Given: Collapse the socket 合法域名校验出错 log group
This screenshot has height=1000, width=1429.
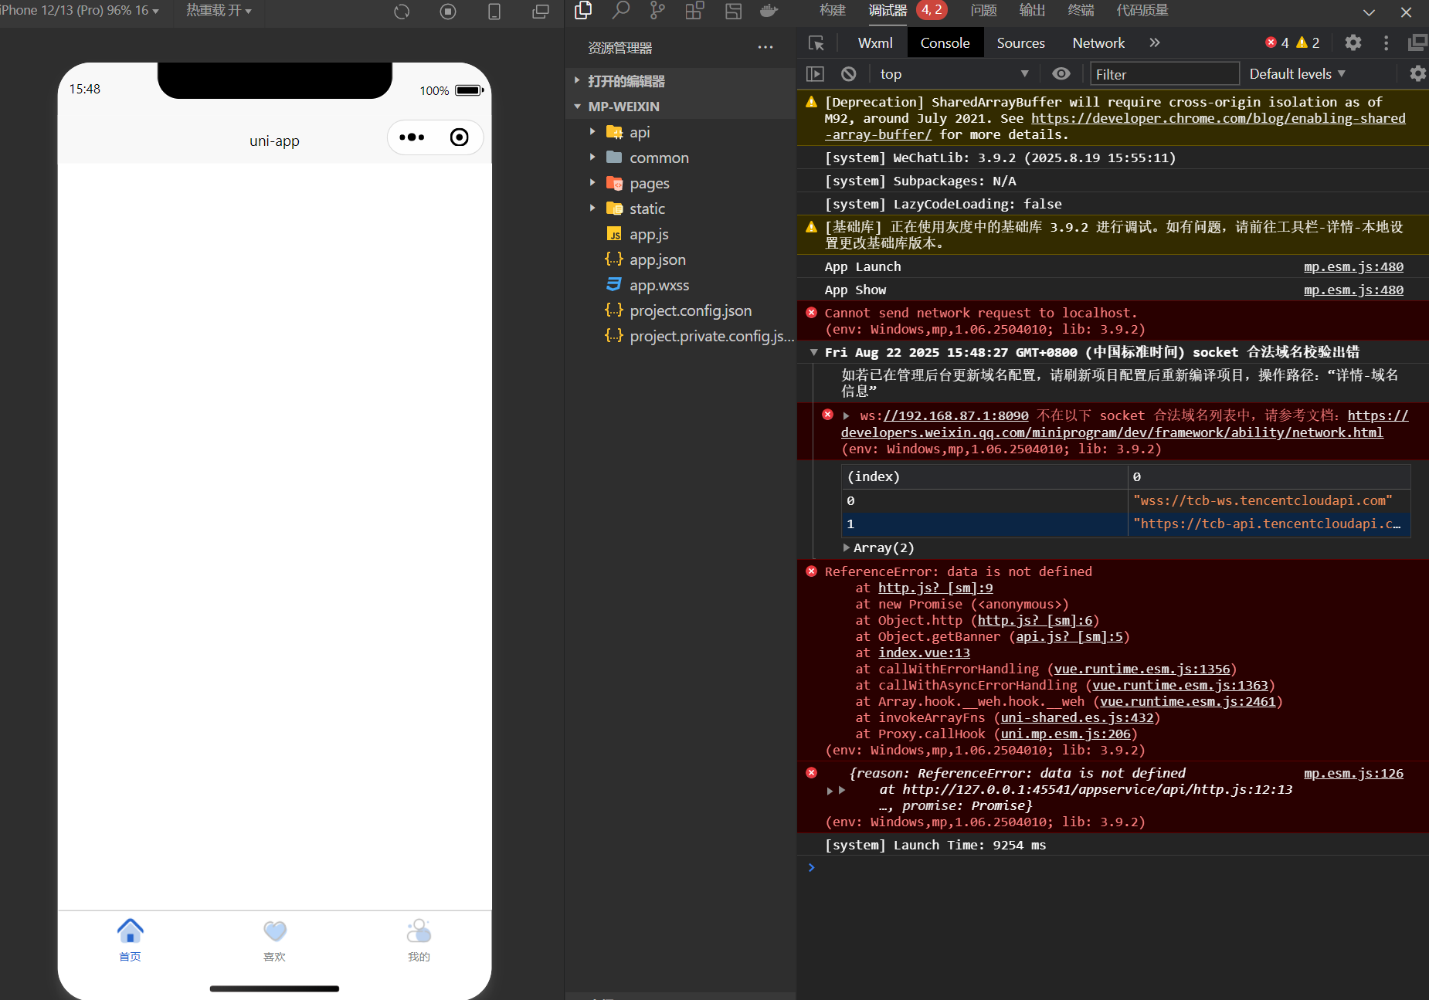Looking at the screenshot, I should coord(813,352).
